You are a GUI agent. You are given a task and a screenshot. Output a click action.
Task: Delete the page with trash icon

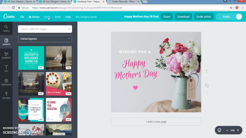tap(207, 93)
